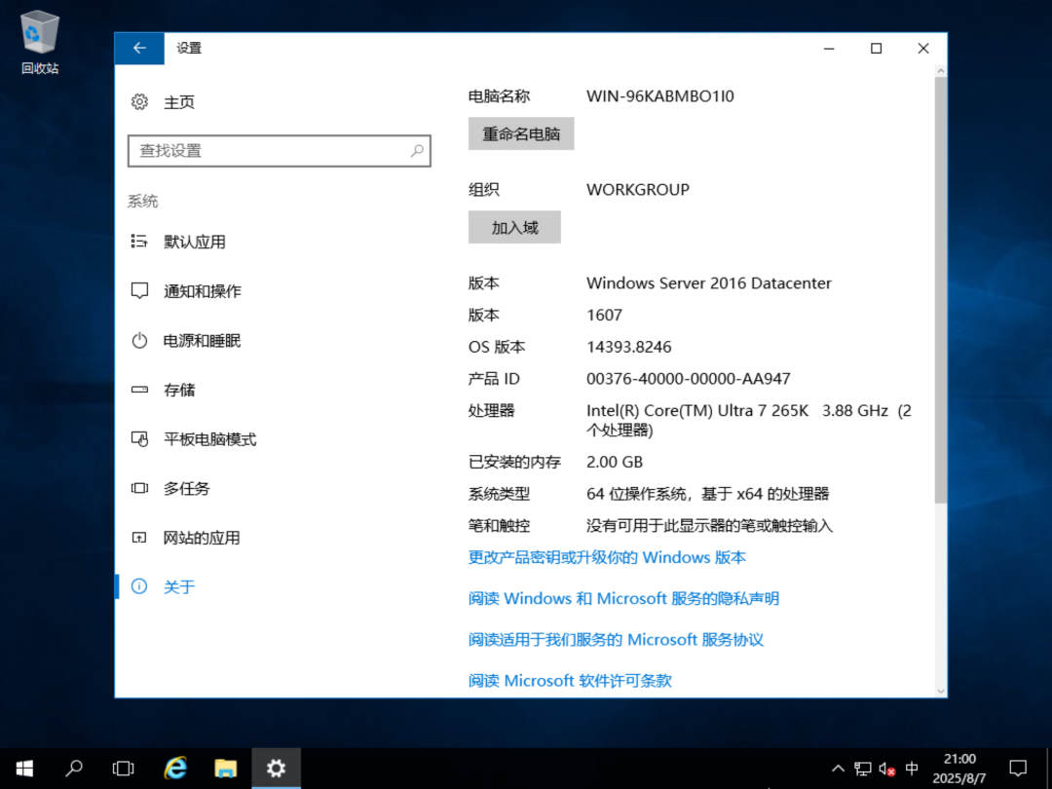Viewport: 1052px width, 789px height.
Task: Launch Internet Explorer from taskbar
Action: click(175, 769)
